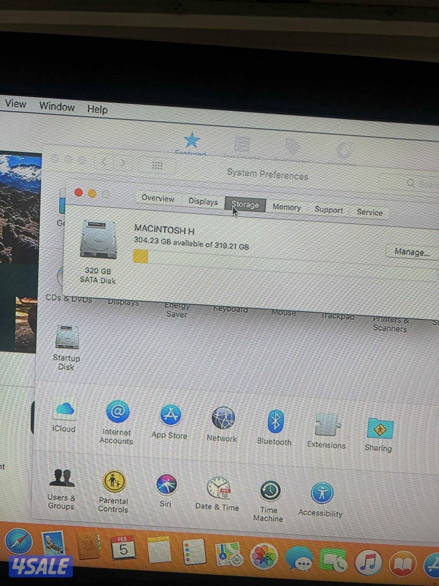The image size is (439, 586).
Task: Open iCloud preferences
Action: click(x=64, y=411)
